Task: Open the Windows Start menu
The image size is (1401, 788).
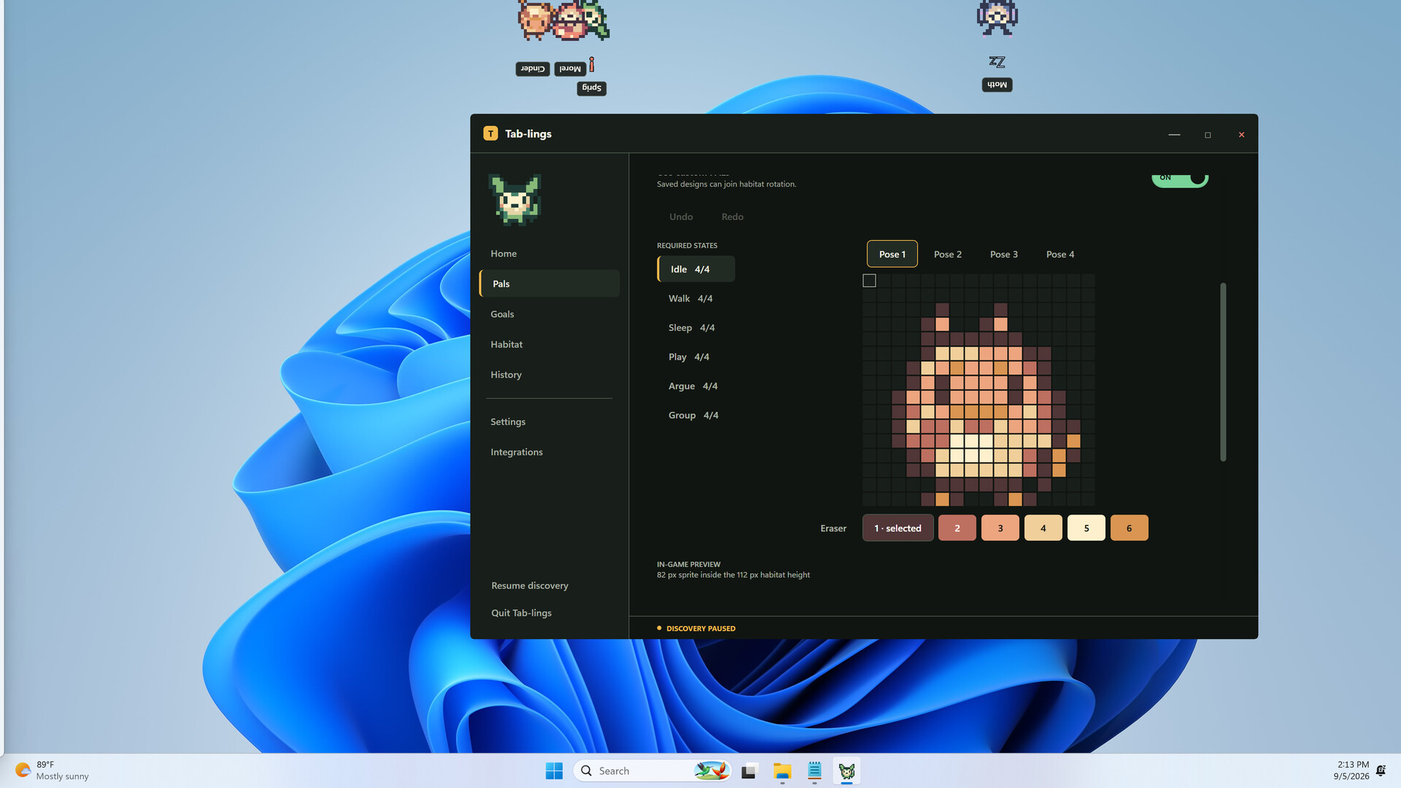Action: coord(554,770)
